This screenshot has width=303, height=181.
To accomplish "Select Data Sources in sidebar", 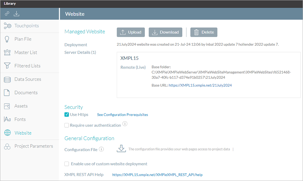I will pyautogui.click(x=28, y=79).
